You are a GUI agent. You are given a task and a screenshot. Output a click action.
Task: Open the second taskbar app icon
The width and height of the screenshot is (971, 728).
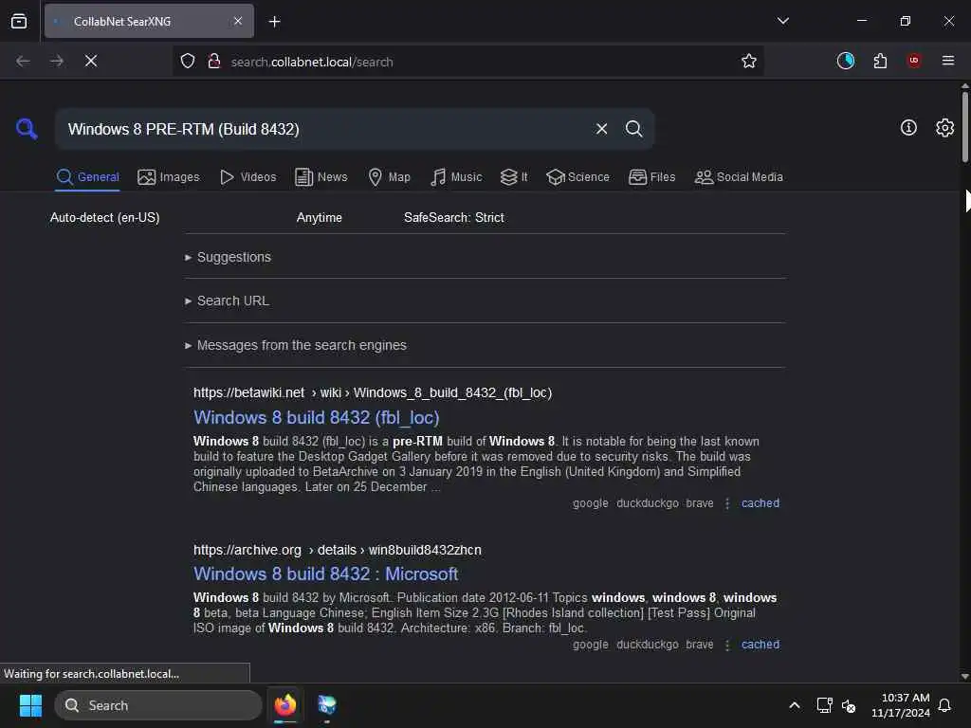tap(326, 705)
